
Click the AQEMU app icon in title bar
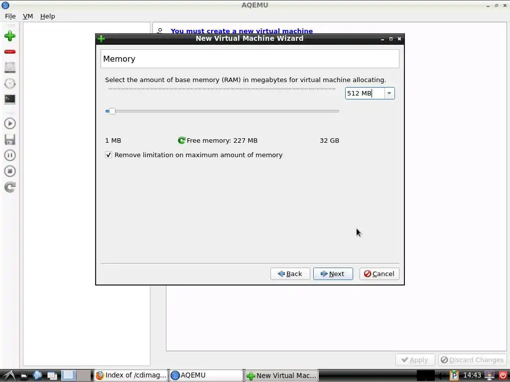pyautogui.click(x=5, y=5)
